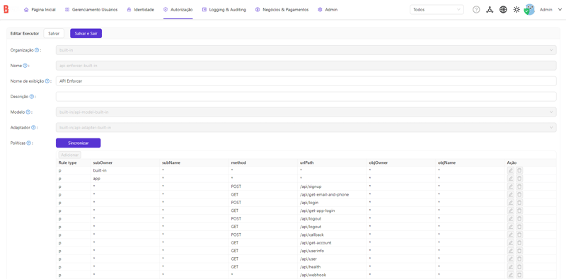The image size is (566, 279).
Task: Click Salvar e Sair button
Action: 86,33
